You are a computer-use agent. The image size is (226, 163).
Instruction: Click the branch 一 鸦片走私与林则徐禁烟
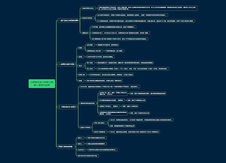(x=68, y=20)
